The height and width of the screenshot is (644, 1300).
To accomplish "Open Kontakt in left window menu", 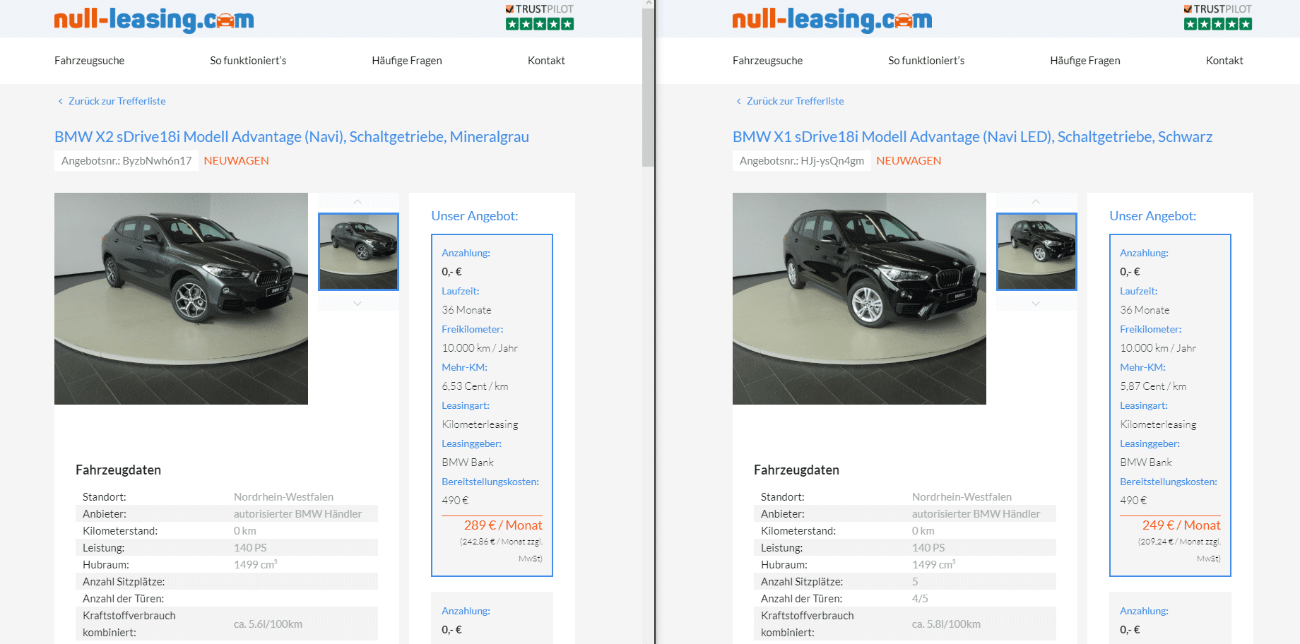I will point(546,61).
